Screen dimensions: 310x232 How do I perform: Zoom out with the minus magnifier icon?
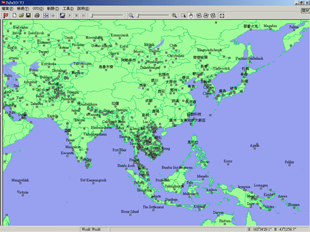point(131,15)
